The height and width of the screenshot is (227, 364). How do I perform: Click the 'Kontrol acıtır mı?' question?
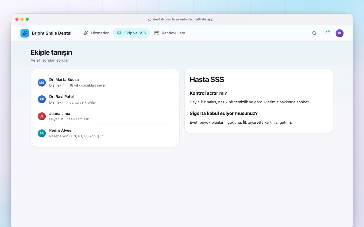click(208, 93)
